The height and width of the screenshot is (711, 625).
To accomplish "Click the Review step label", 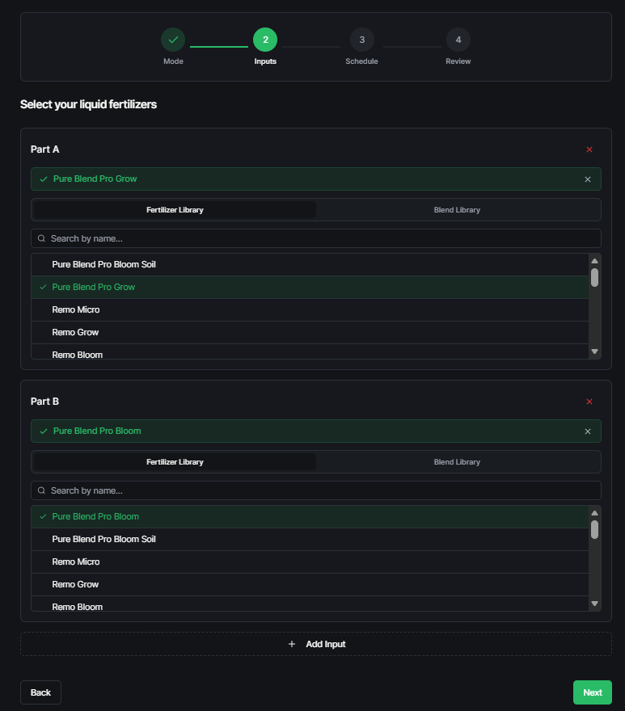I will 458,61.
